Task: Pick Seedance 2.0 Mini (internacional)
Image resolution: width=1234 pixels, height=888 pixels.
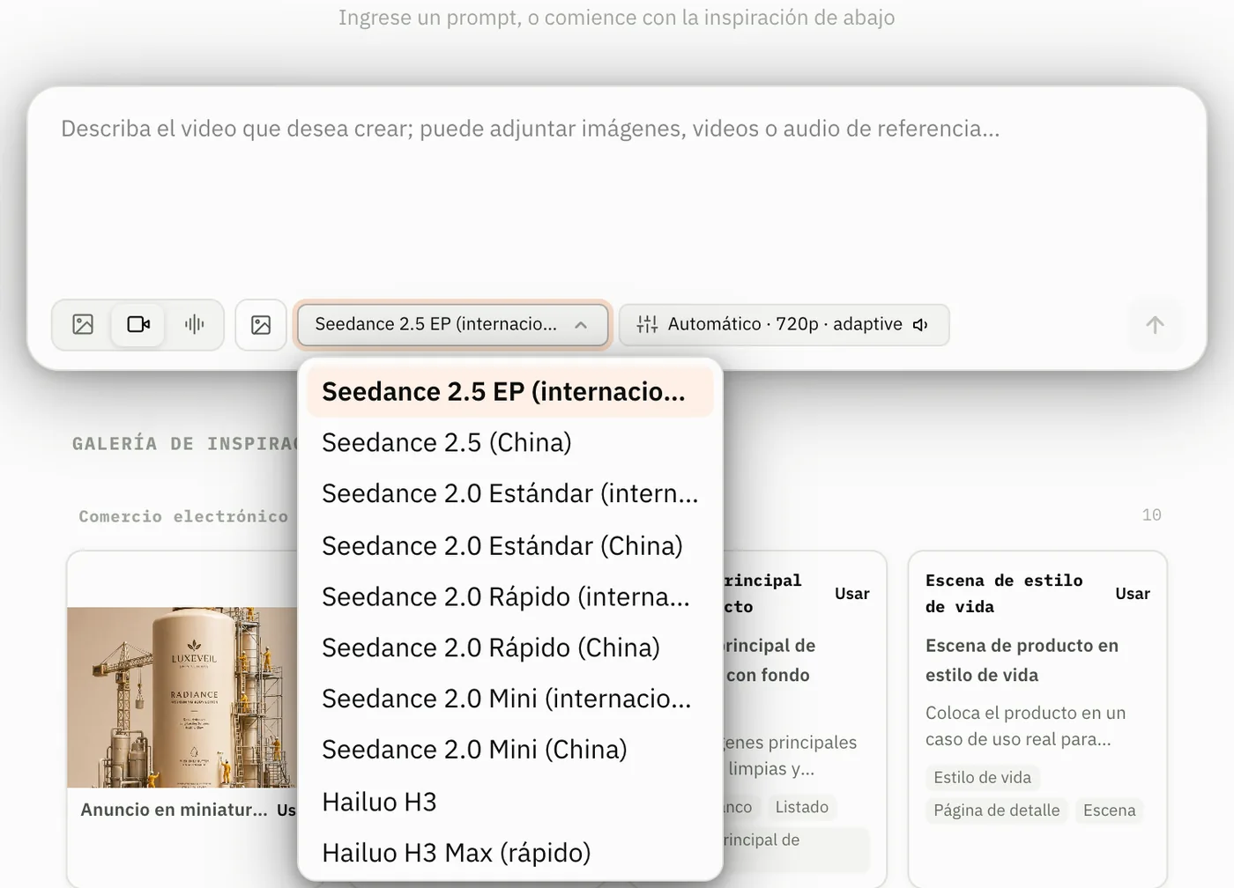Action: 509,699
